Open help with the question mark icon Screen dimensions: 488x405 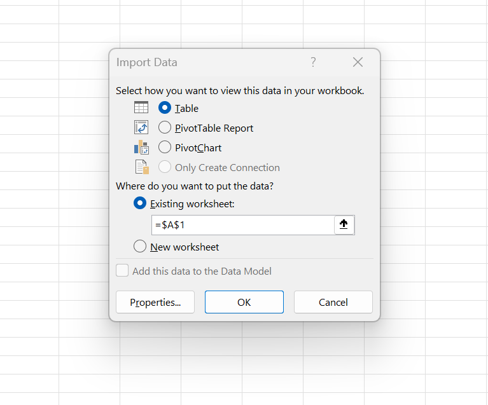pos(313,62)
